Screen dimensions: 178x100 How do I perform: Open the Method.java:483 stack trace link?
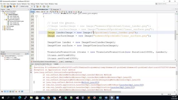[x=90, y=82]
